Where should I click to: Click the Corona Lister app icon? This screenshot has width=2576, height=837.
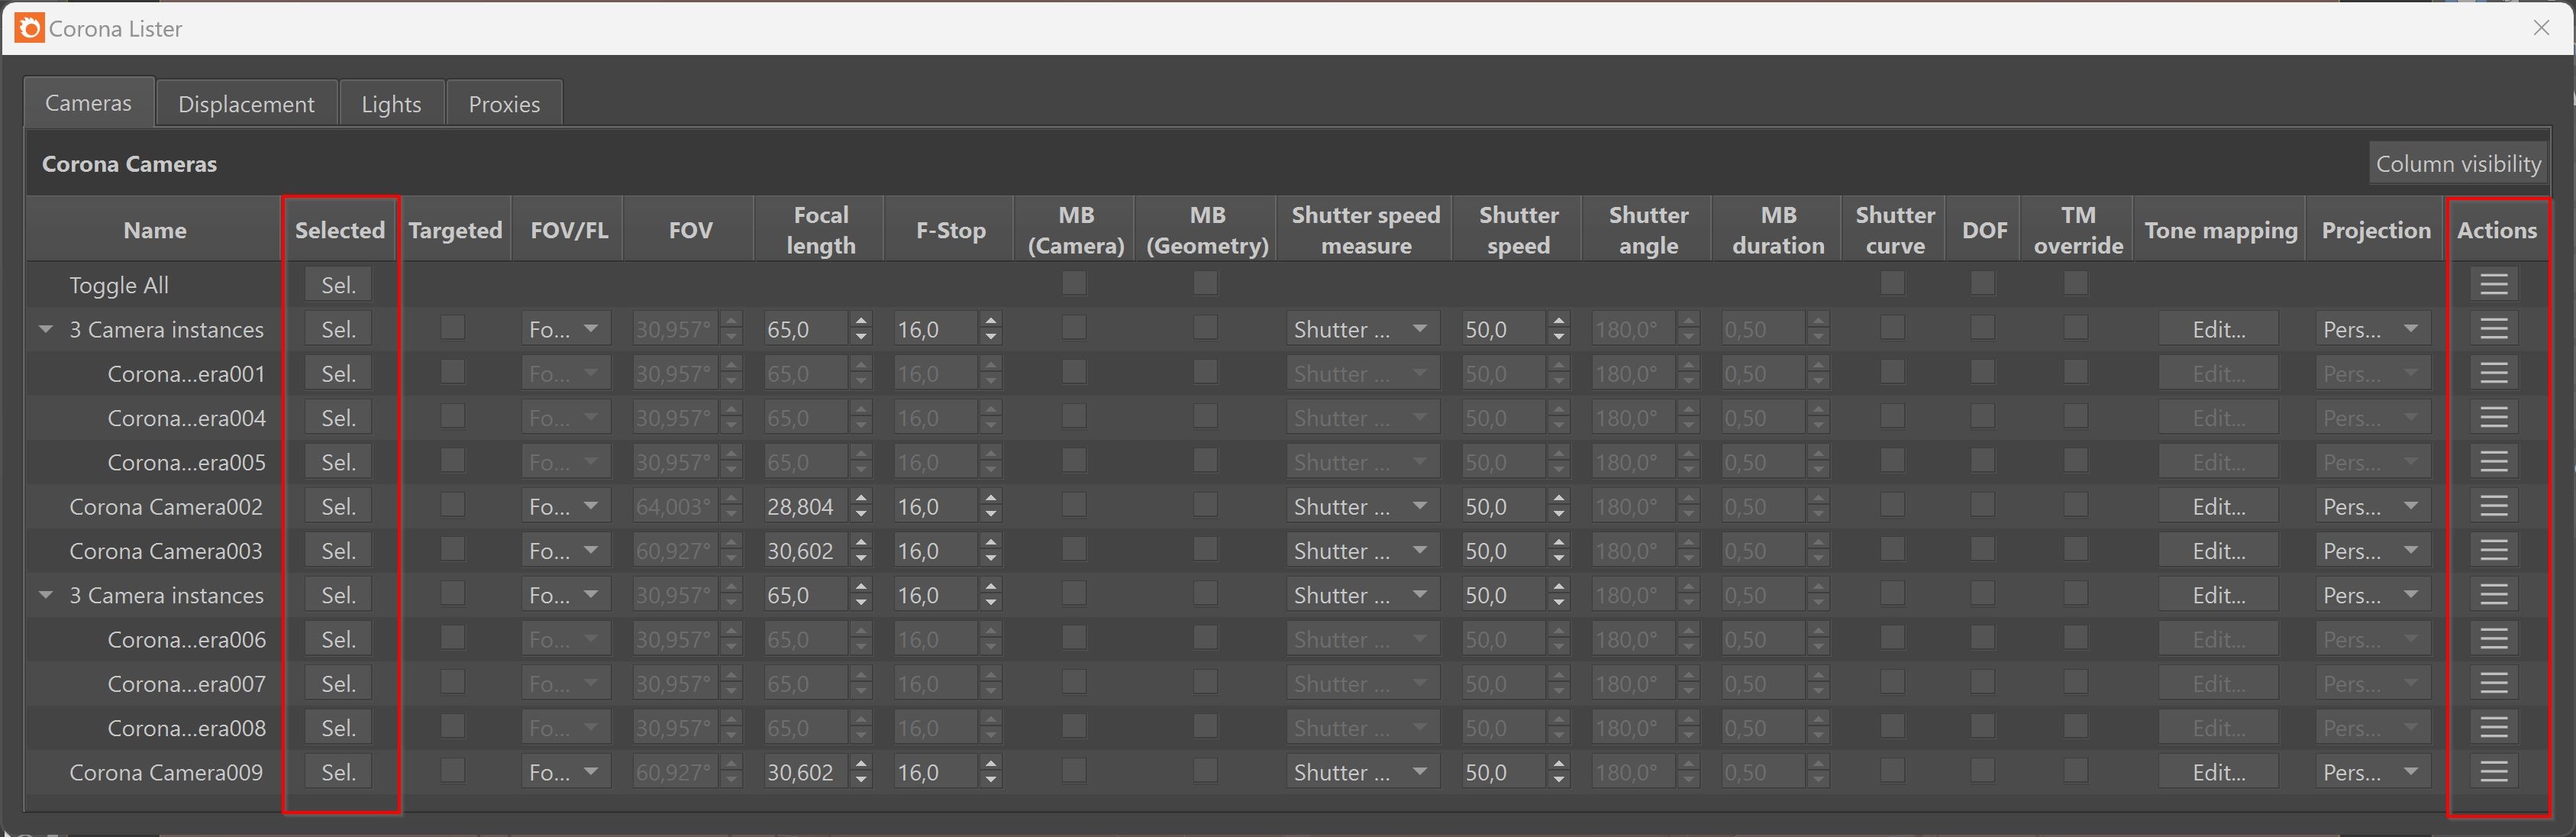click(29, 28)
